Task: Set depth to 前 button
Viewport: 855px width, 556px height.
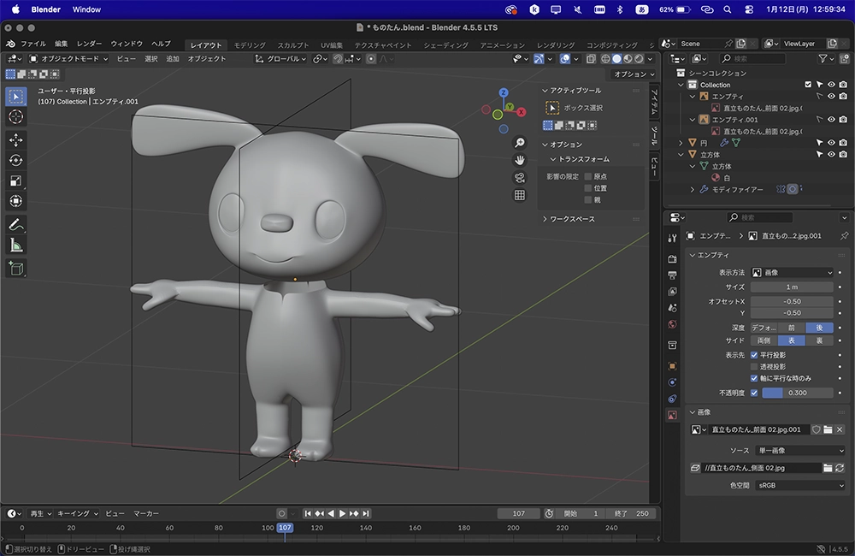Action: (792, 328)
